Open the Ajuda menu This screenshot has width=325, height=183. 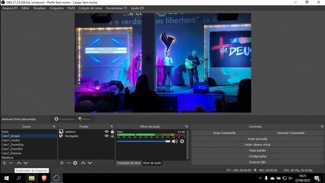(x=137, y=8)
